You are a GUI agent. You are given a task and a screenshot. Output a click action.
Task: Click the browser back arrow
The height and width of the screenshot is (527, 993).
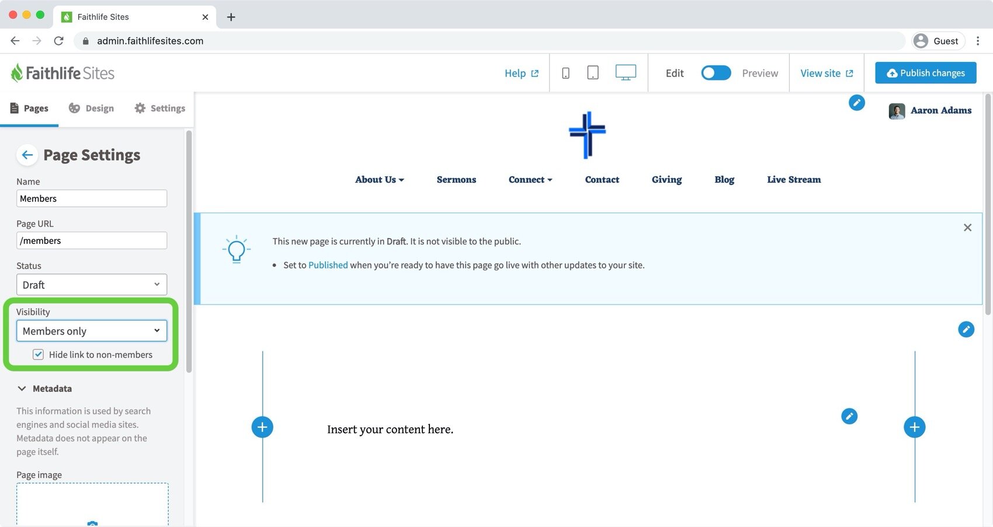tap(15, 41)
